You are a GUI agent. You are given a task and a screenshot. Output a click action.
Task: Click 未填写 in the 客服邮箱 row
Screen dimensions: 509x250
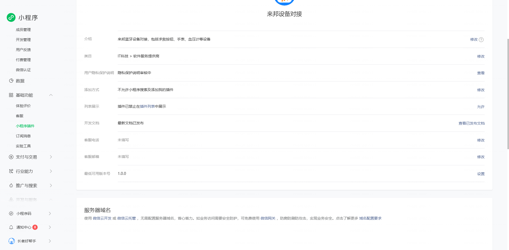(x=123, y=157)
